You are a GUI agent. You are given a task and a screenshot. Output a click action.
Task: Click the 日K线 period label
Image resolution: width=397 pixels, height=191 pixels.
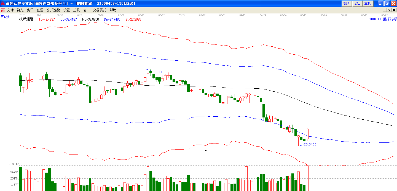pos(5,17)
